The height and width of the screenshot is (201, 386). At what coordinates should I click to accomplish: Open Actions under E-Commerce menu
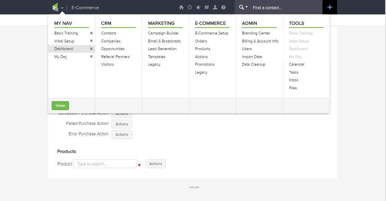tap(201, 57)
